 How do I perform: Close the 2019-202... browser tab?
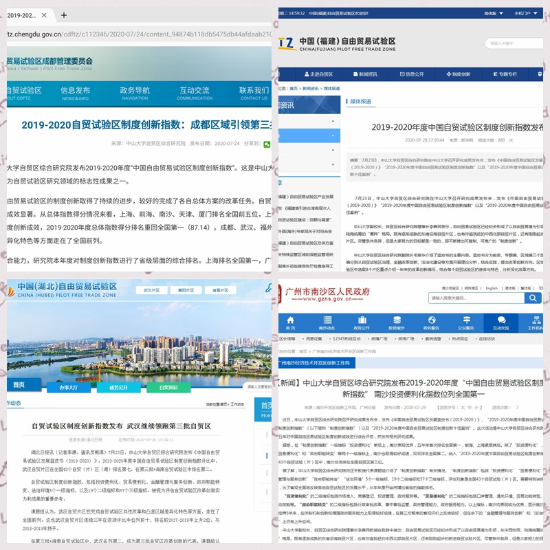coord(44,15)
